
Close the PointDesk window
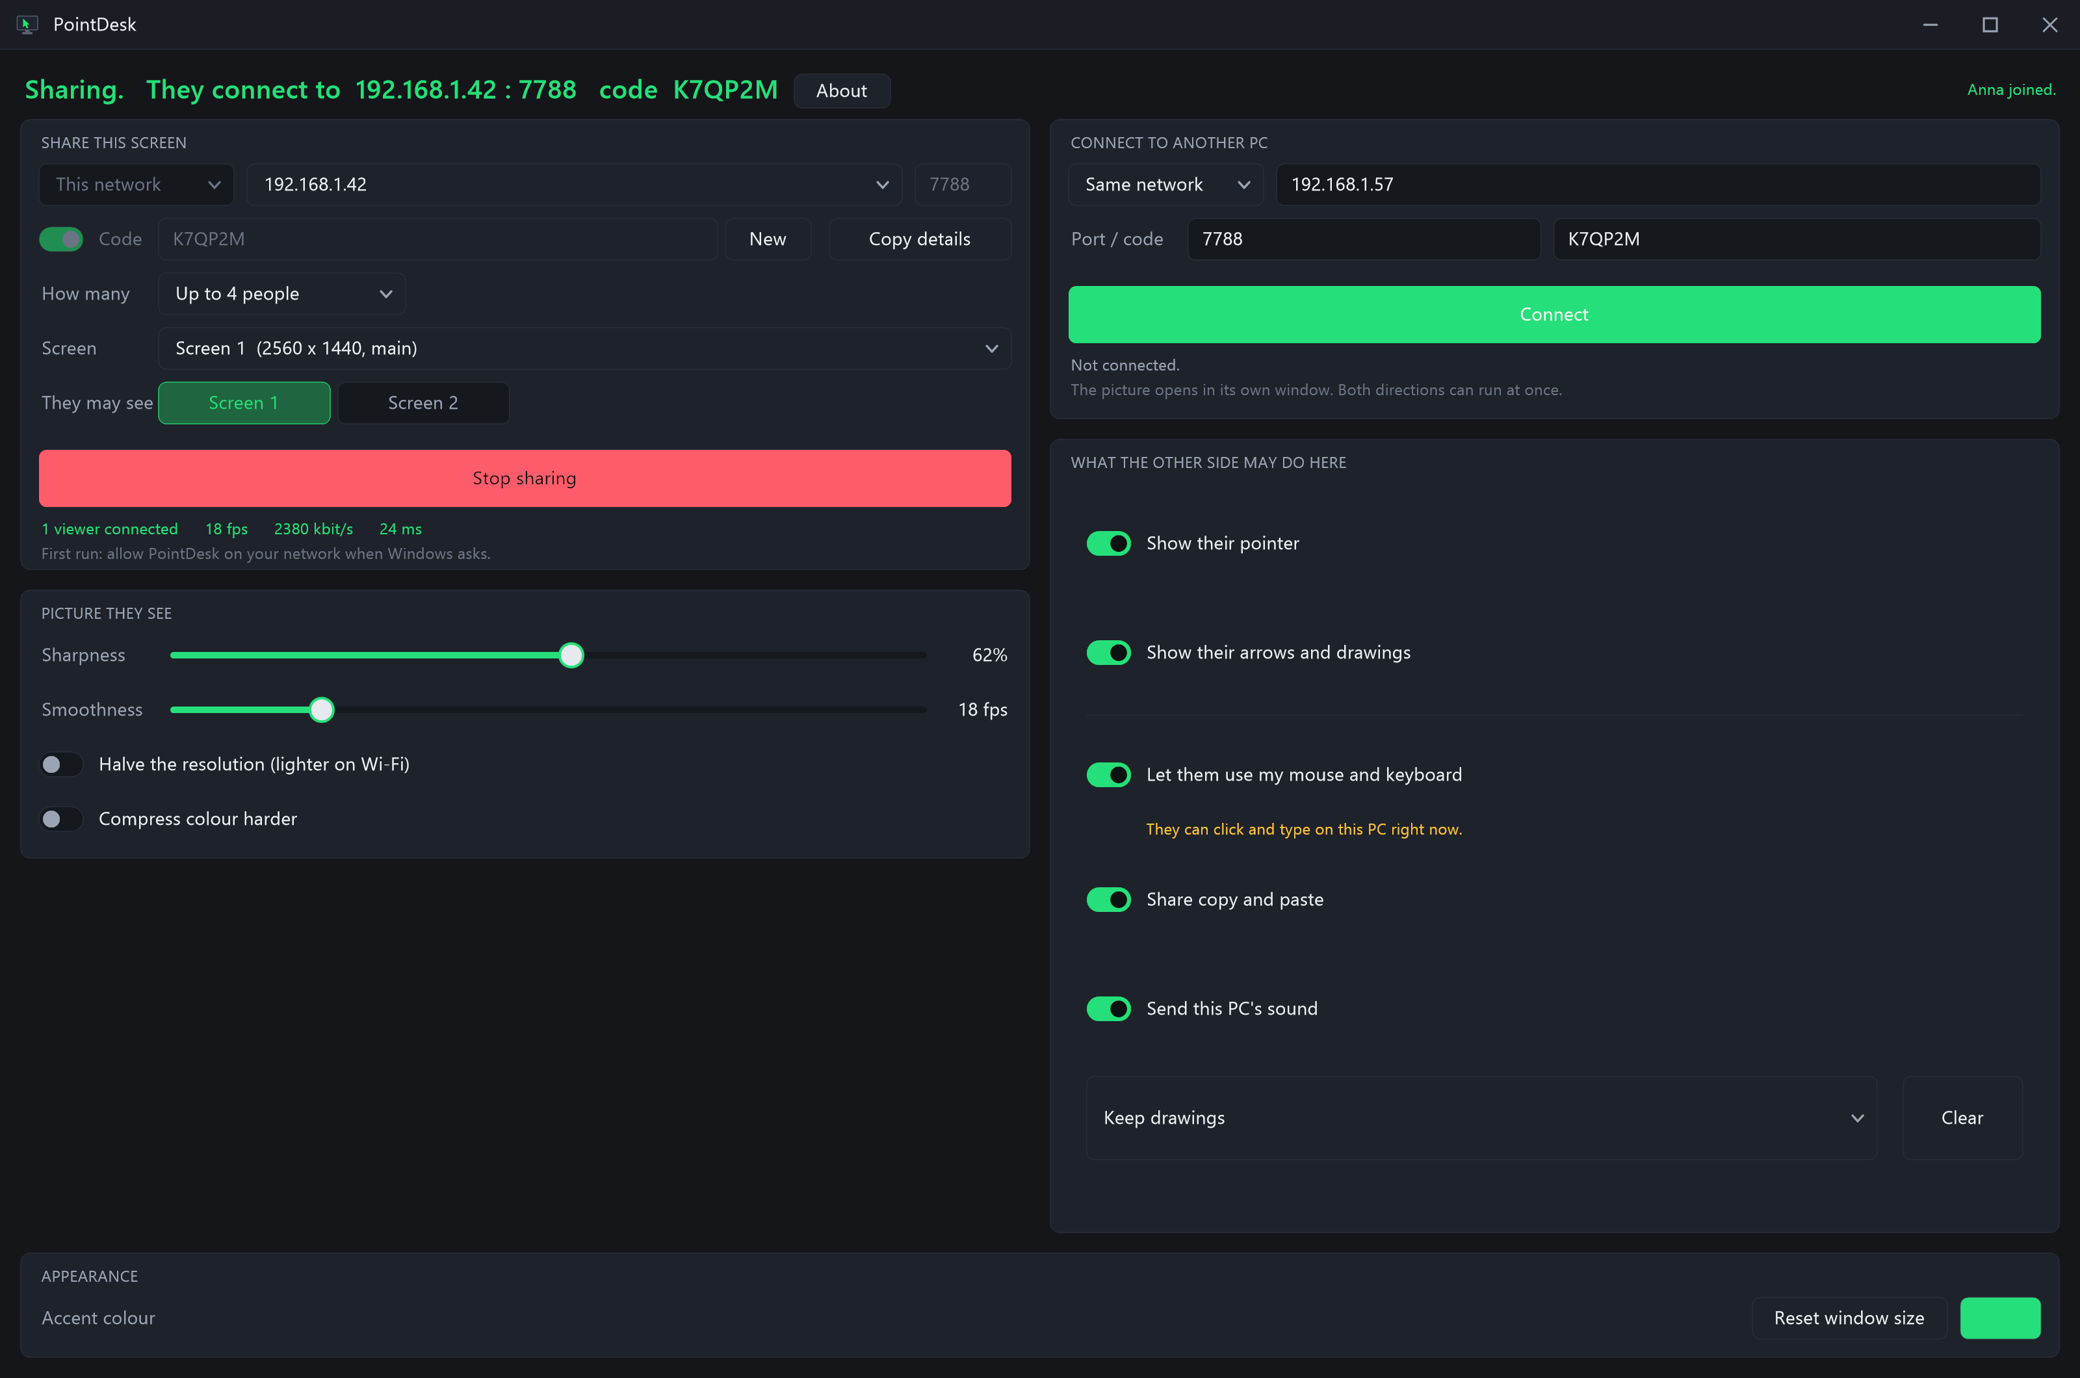click(x=2049, y=25)
